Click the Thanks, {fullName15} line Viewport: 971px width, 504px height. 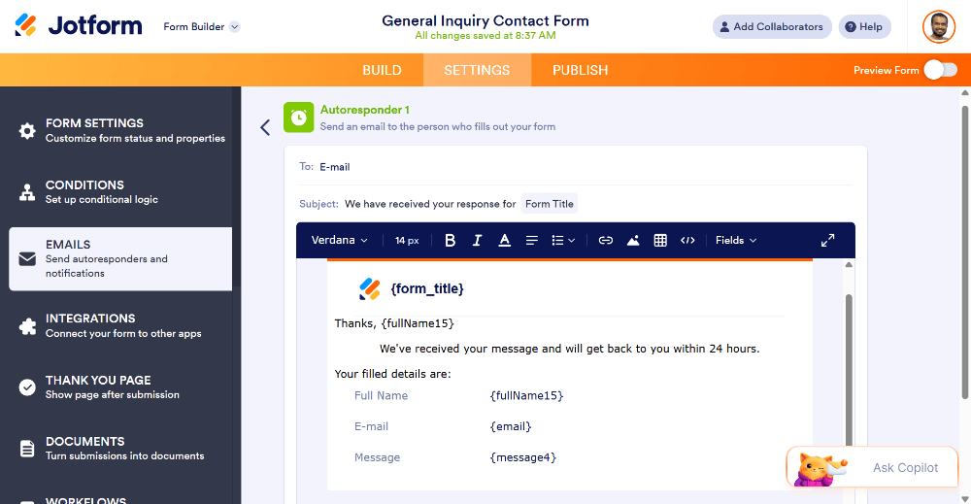[x=394, y=323]
